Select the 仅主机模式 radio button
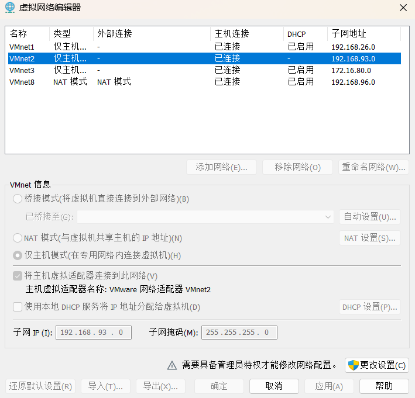Image resolution: width=415 pixels, height=398 pixels. [x=18, y=255]
